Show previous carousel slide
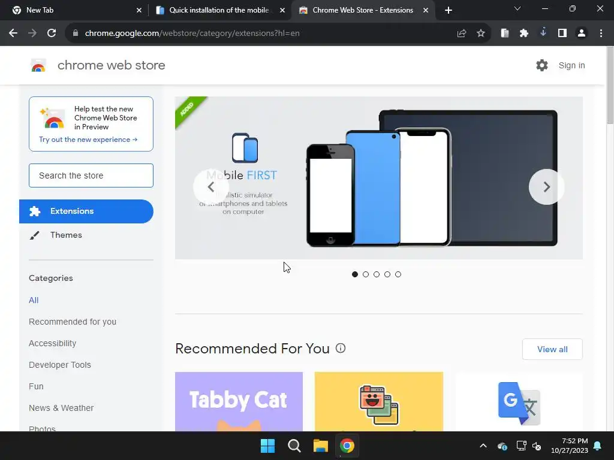The image size is (614, 460). tap(210, 187)
